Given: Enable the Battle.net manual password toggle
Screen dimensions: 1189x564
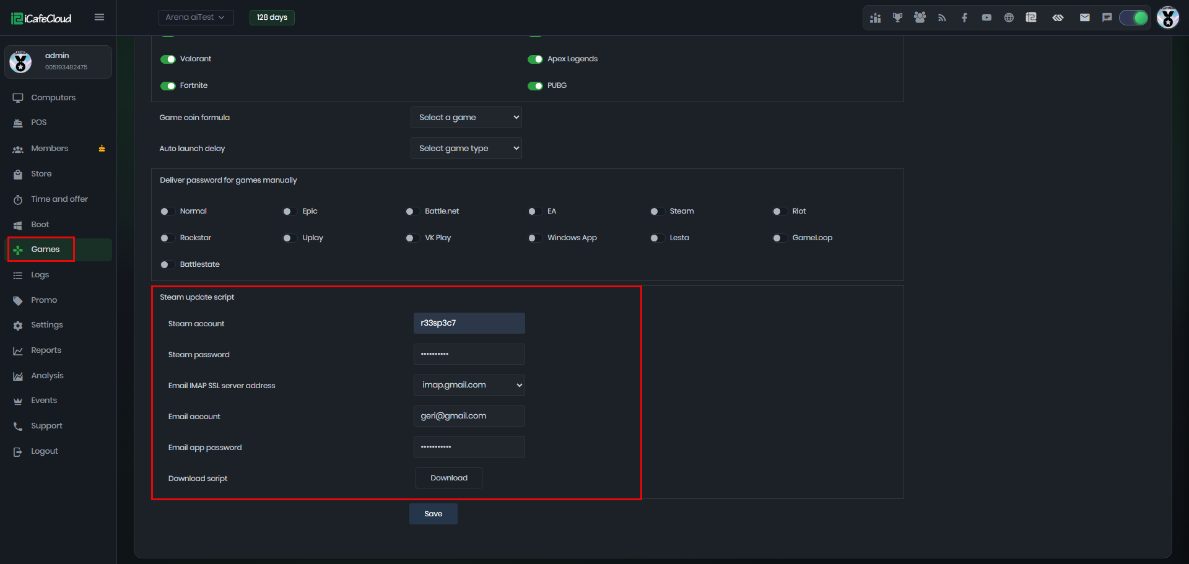Looking at the screenshot, I should (412, 212).
